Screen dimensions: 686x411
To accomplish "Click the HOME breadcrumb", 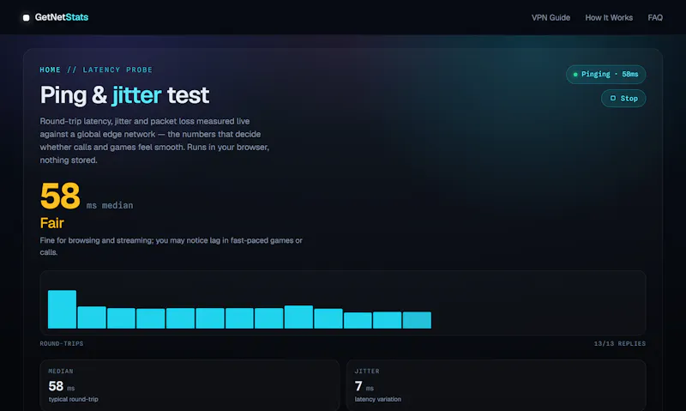I will coord(51,70).
